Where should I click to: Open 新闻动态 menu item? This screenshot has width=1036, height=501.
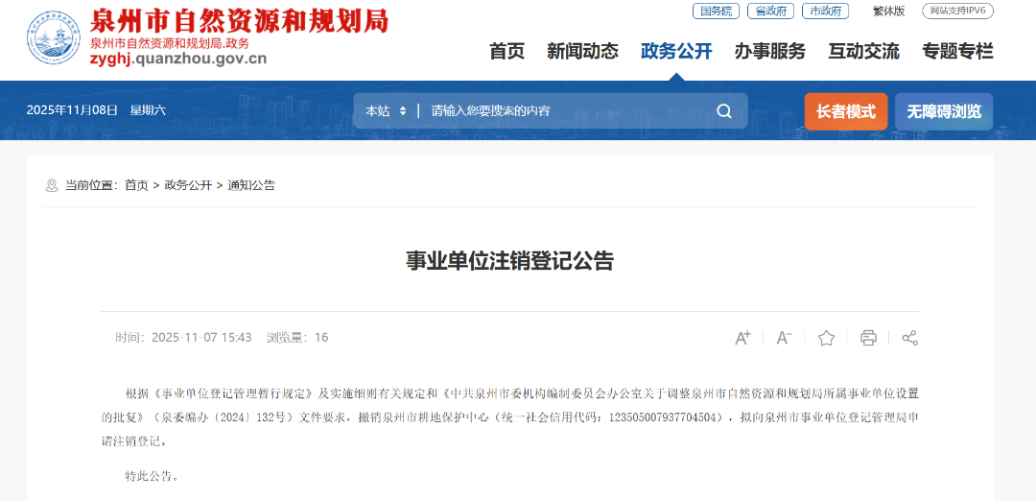583,51
